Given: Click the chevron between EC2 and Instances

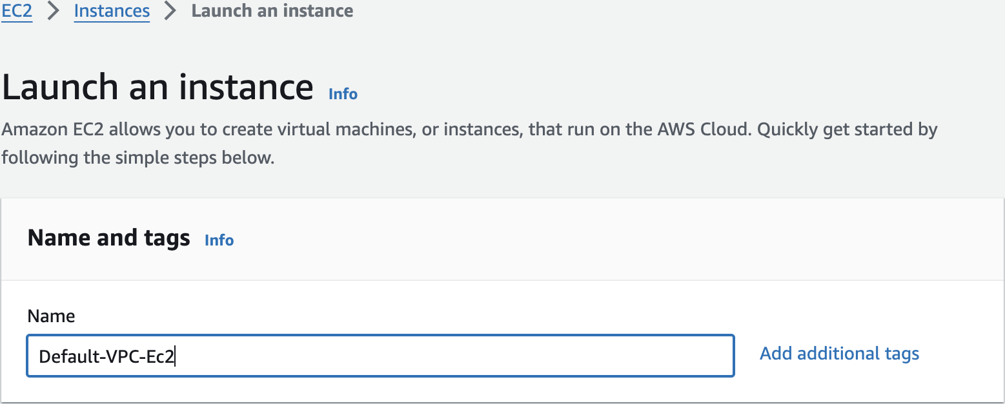Looking at the screenshot, I should (54, 11).
